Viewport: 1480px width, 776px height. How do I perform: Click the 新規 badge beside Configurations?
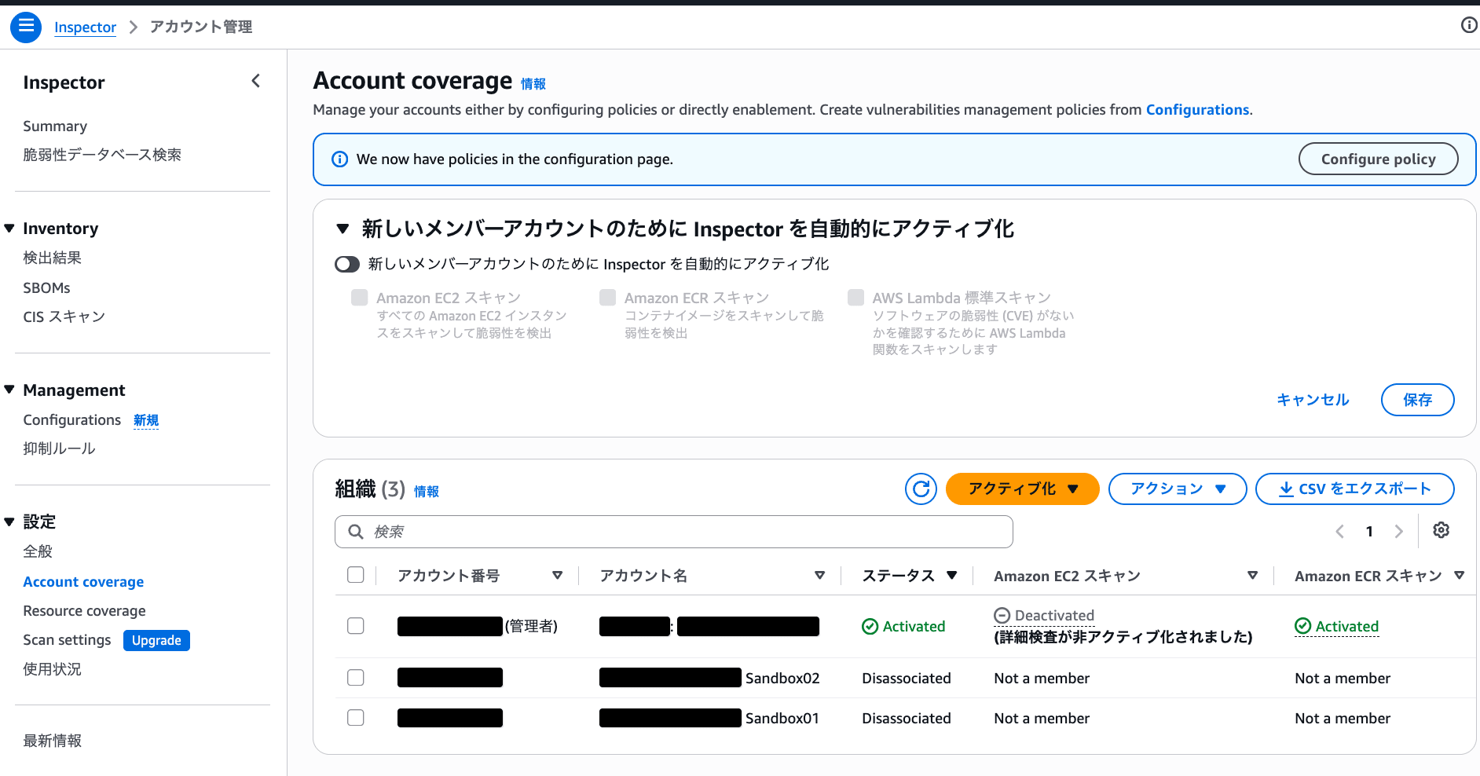[x=146, y=420]
